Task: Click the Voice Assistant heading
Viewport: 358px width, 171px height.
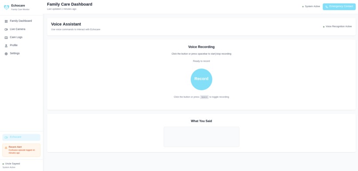Action: (66, 24)
